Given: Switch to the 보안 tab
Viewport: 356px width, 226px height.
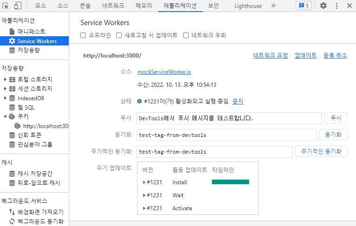Looking at the screenshot, I should 213,6.
